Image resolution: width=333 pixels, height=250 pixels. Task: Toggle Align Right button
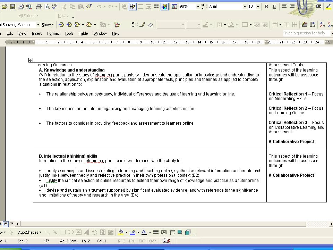pyautogui.click(x=292, y=7)
